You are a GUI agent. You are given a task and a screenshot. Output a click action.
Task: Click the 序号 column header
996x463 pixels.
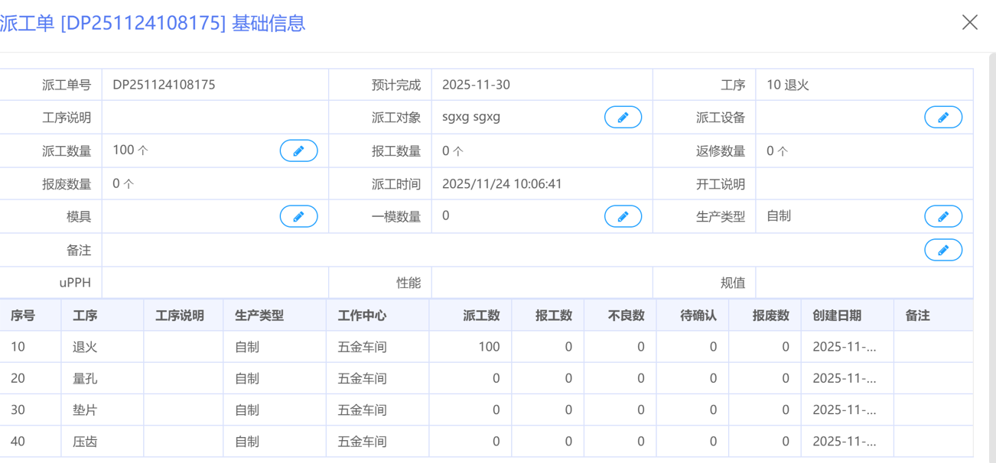pos(23,316)
